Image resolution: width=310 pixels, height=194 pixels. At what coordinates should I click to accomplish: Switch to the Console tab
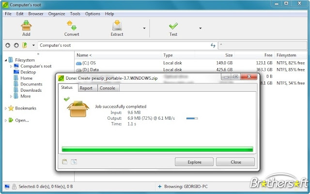108,88
